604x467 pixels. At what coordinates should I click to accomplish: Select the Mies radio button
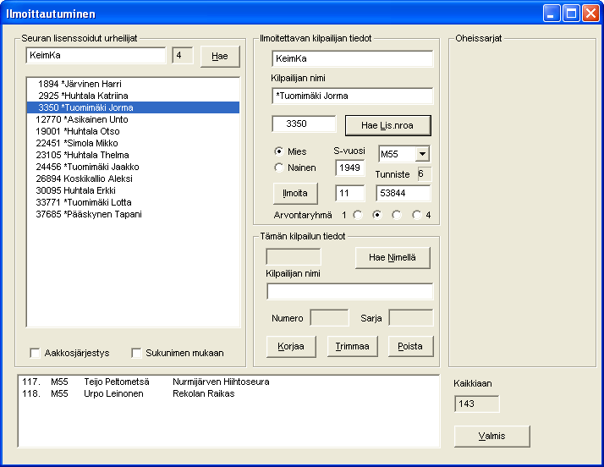tap(279, 151)
